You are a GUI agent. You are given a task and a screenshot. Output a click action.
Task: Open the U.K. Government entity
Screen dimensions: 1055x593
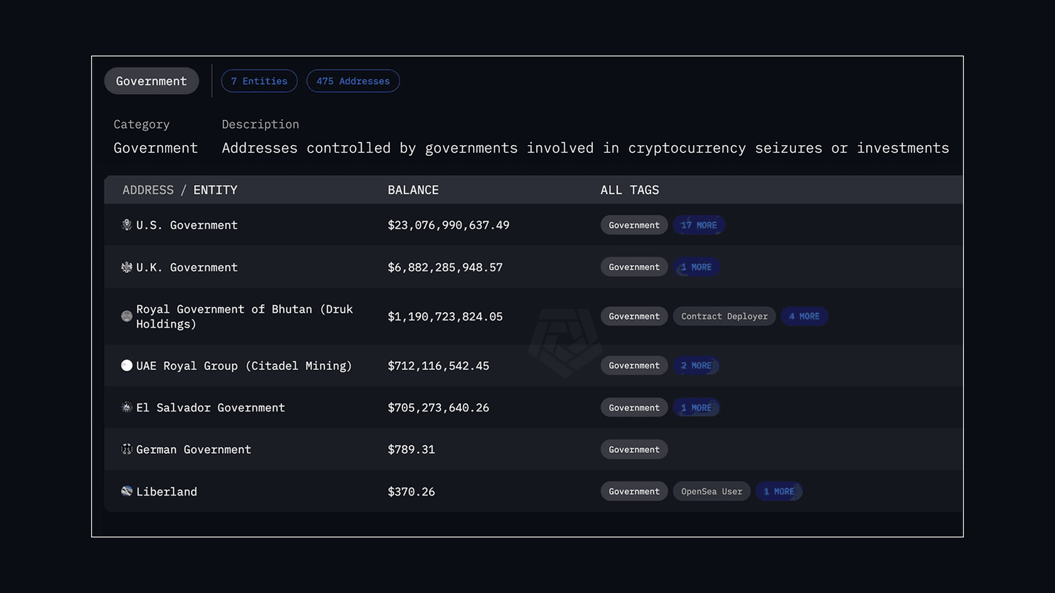(187, 267)
